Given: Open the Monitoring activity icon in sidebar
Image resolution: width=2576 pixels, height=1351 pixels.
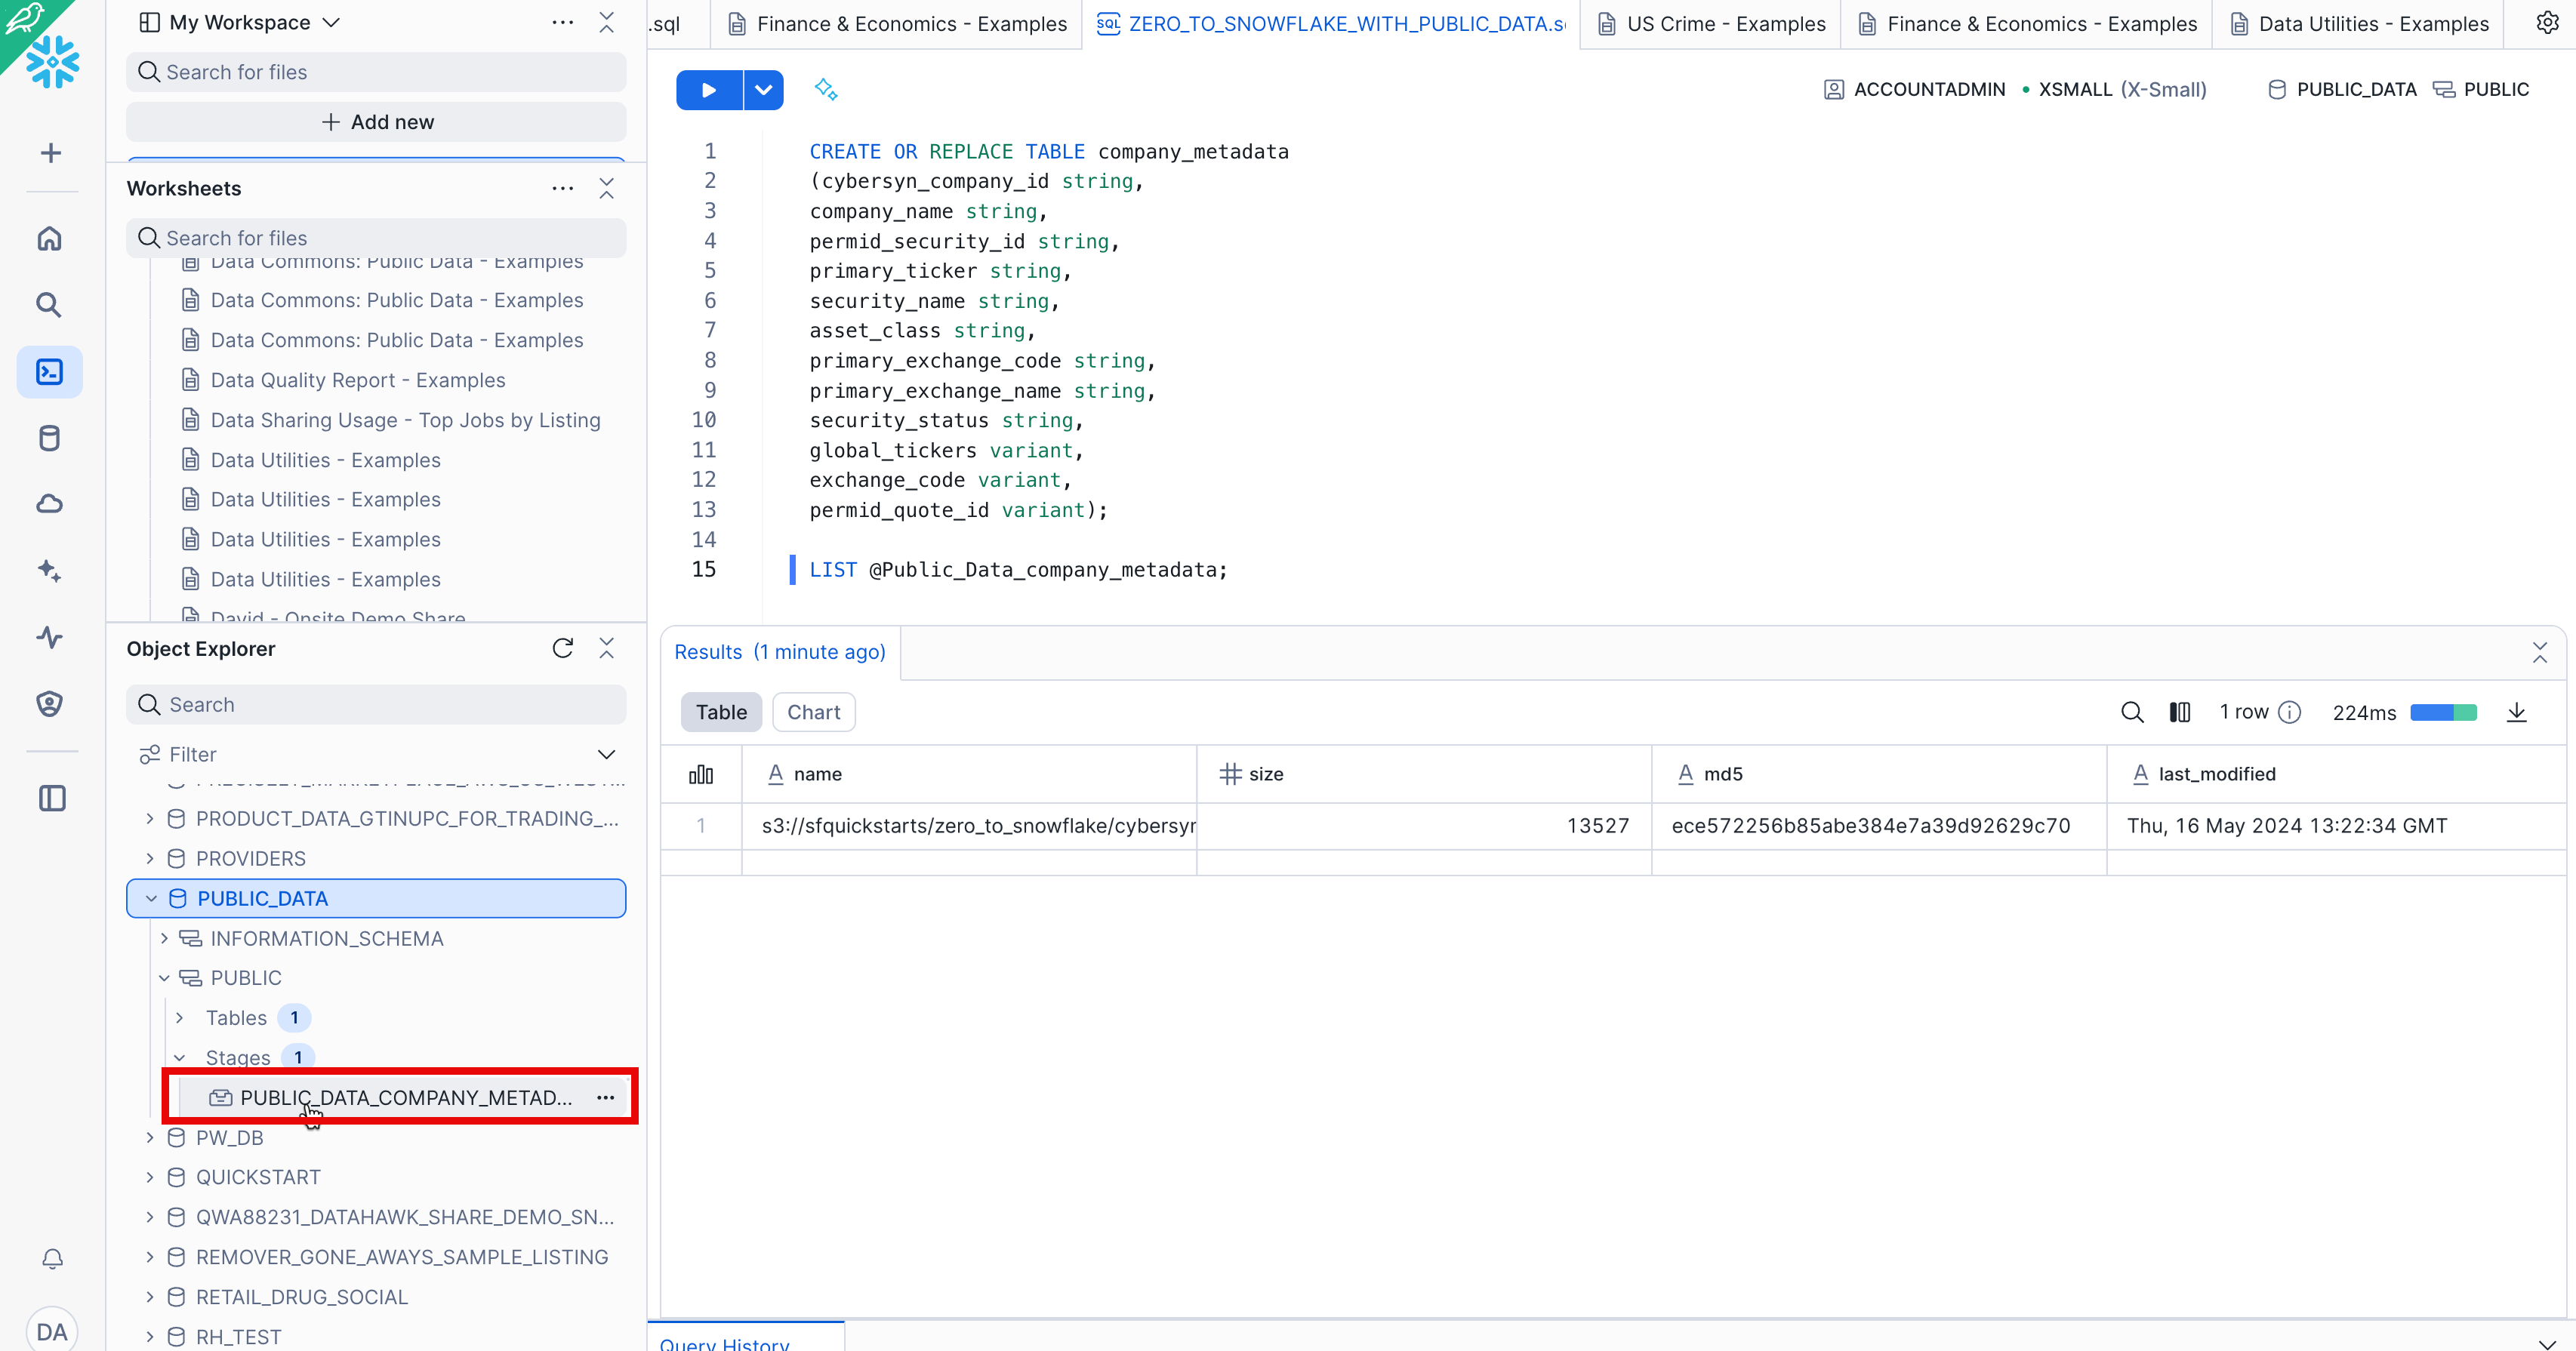Looking at the screenshot, I should (x=50, y=637).
